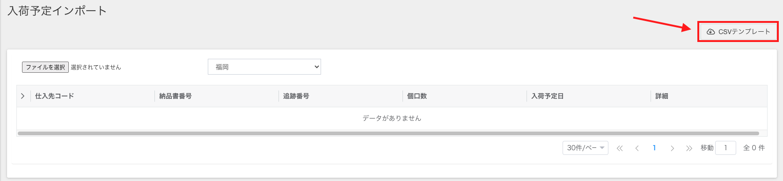This screenshot has width=783, height=181.
Task: Select page number 1
Action: coord(654,148)
